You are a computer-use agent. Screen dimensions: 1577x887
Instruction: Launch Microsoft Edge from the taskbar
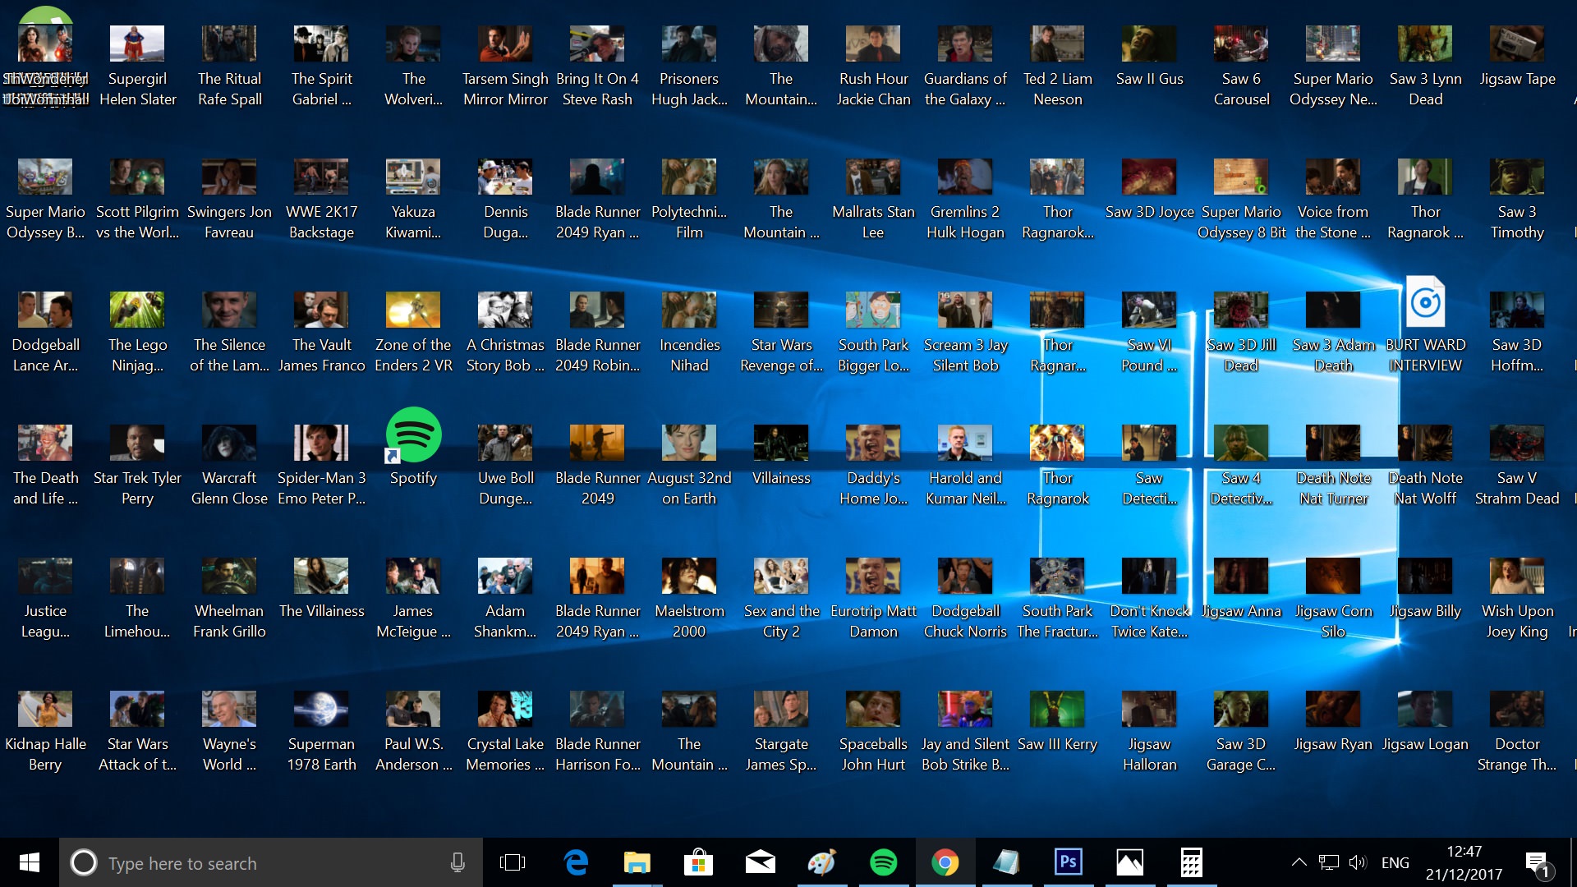(576, 862)
